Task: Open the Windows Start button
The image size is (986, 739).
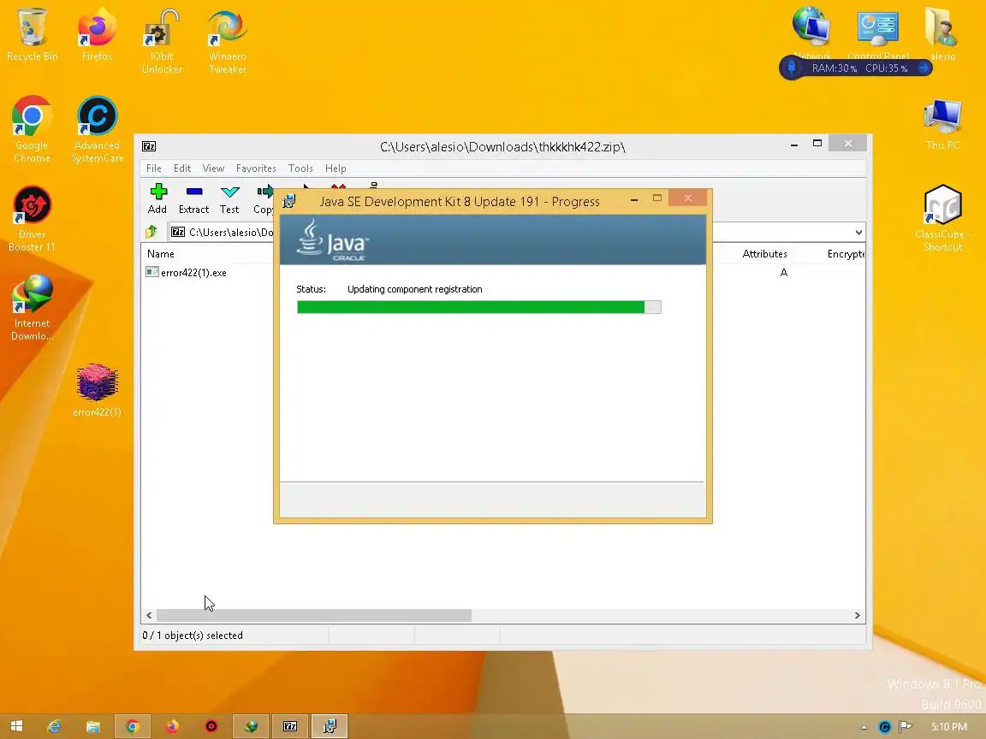Action: (x=17, y=726)
